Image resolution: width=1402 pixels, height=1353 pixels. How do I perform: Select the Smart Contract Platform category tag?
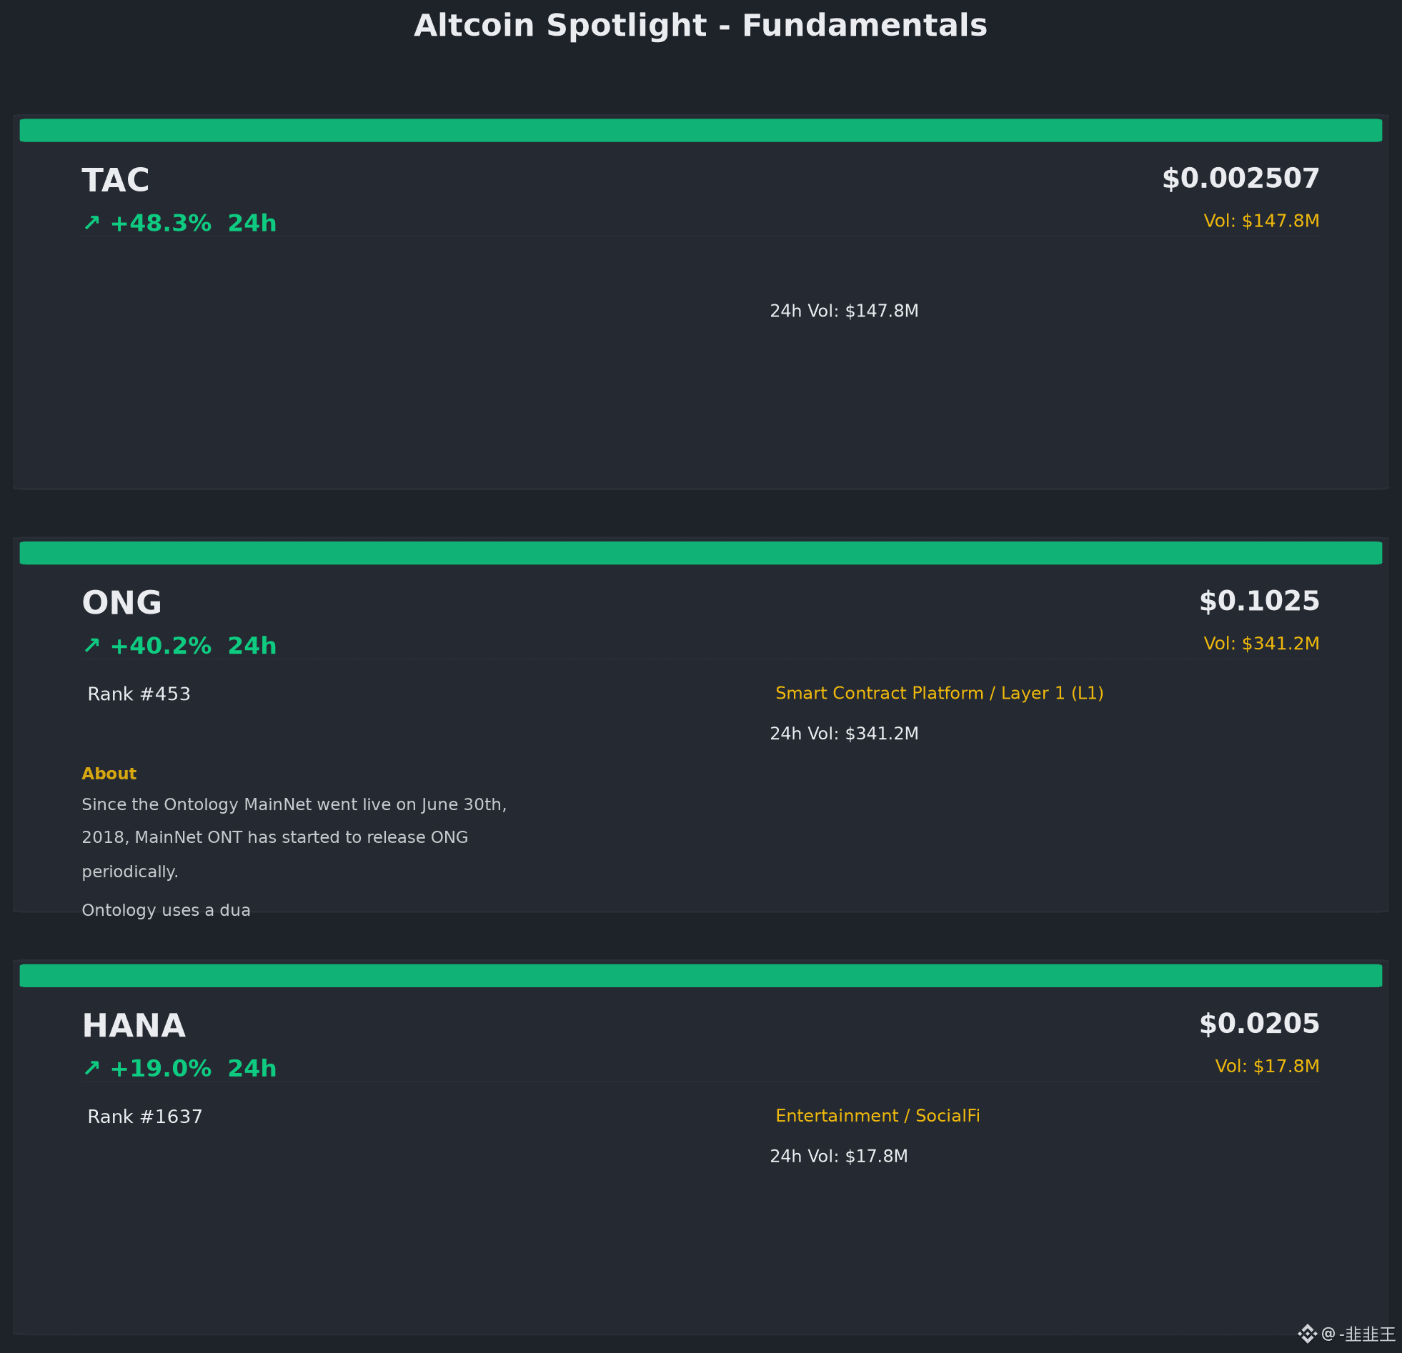pyautogui.click(x=939, y=693)
